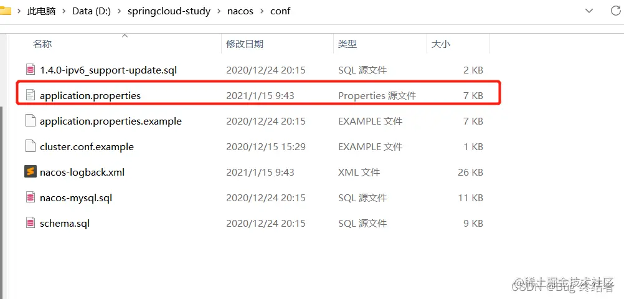Image resolution: width=624 pixels, height=299 pixels.
Task: Go to 此电脑 in breadcrumb path
Action: pos(41,11)
